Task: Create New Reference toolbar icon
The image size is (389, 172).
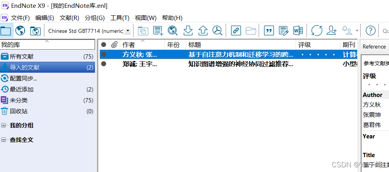Action: 158,30
